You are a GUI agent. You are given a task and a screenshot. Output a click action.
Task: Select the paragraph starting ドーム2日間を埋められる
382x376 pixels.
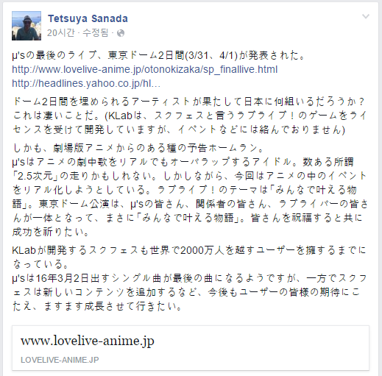click(190, 116)
